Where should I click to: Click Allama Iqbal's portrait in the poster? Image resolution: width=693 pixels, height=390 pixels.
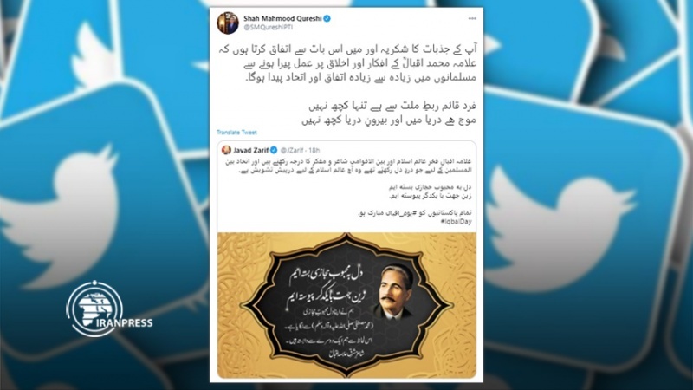(x=397, y=292)
